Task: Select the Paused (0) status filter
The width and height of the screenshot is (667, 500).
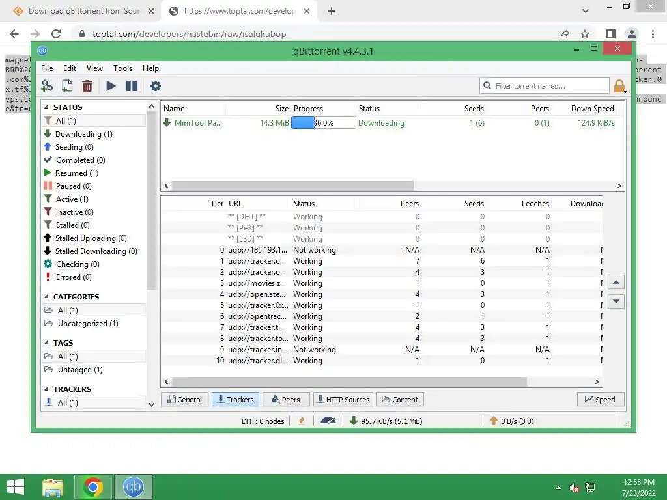Action: pyautogui.click(x=74, y=186)
